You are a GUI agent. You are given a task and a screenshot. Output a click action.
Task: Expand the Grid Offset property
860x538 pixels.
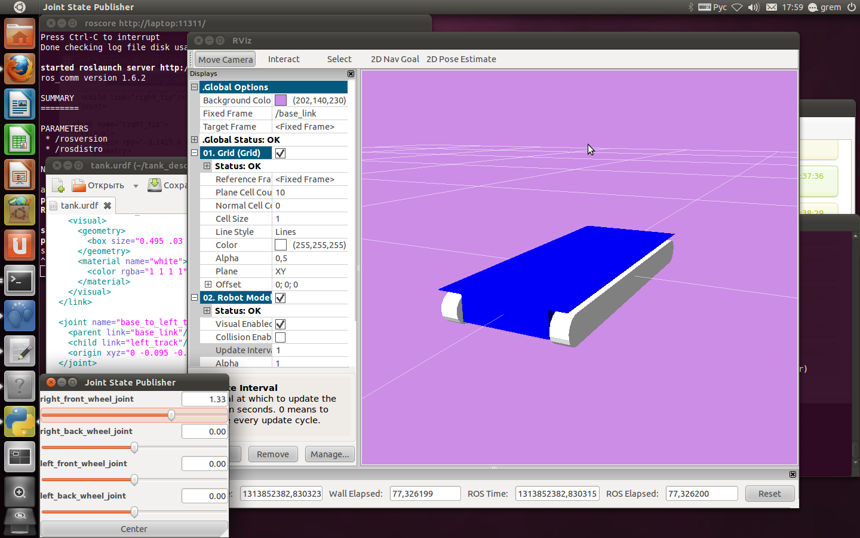[207, 285]
